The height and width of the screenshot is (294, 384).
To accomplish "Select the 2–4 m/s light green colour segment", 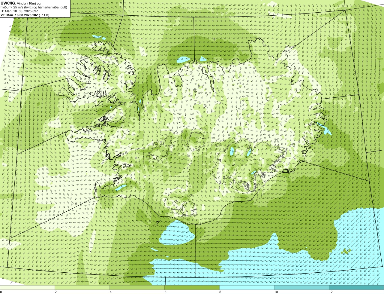I will pos(82,287).
